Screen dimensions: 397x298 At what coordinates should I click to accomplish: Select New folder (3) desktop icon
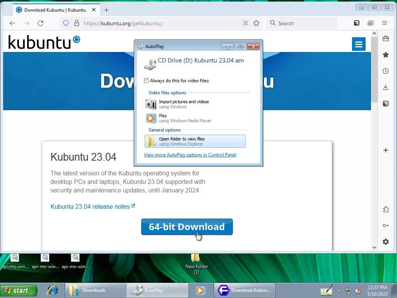pyautogui.click(x=196, y=265)
